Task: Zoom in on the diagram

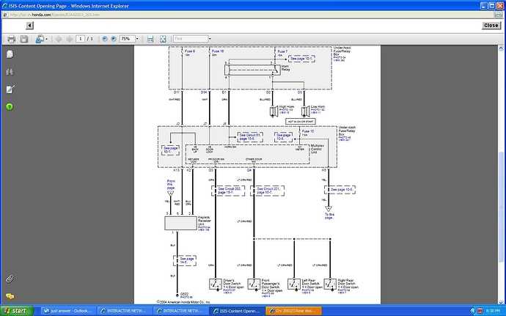Action: (x=114, y=39)
